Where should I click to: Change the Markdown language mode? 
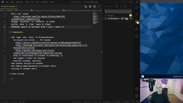tap(107, 102)
